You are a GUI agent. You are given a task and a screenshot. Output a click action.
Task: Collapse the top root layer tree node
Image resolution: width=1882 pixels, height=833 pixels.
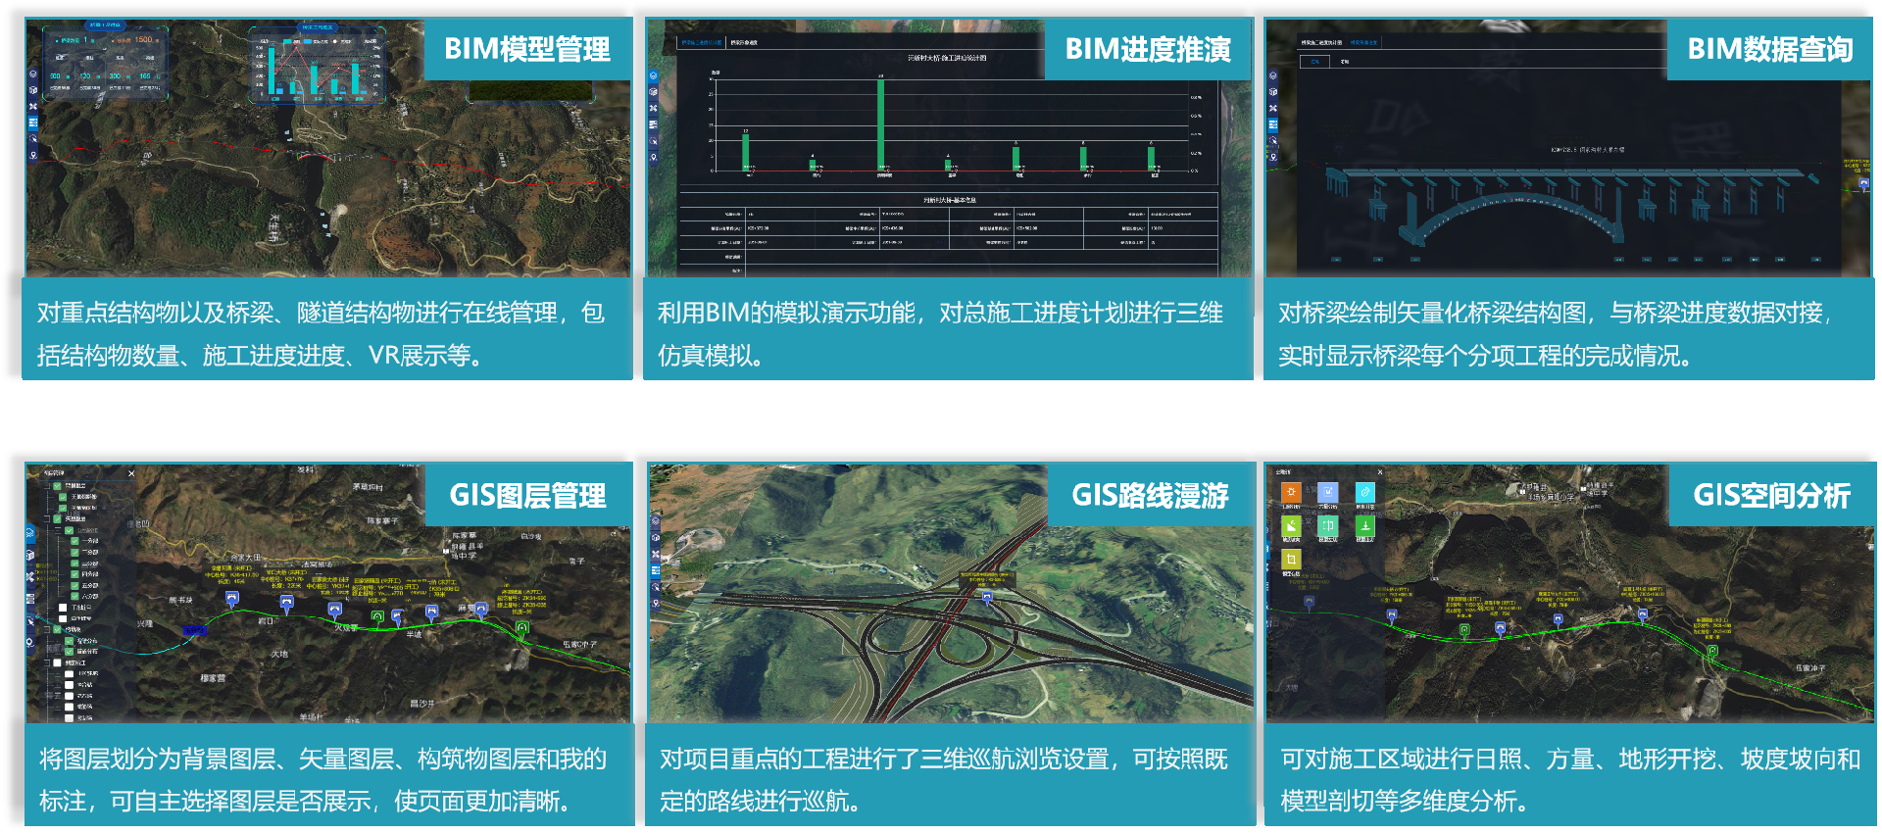tap(46, 486)
